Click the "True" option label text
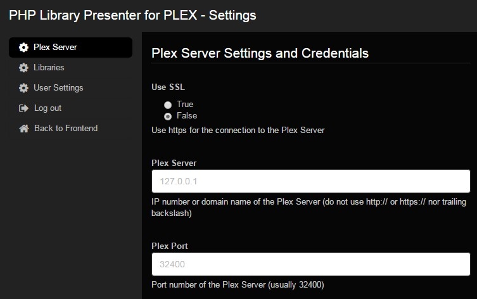The height and width of the screenshot is (299, 477). pyautogui.click(x=185, y=105)
